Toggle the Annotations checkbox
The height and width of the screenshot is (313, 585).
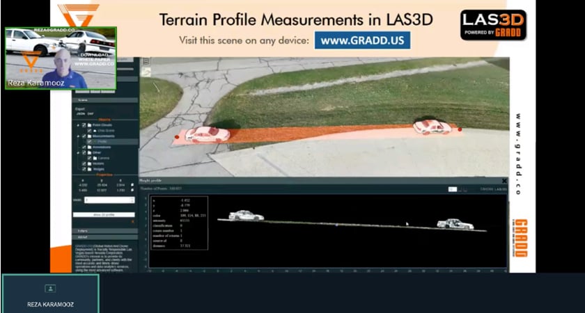point(84,147)
